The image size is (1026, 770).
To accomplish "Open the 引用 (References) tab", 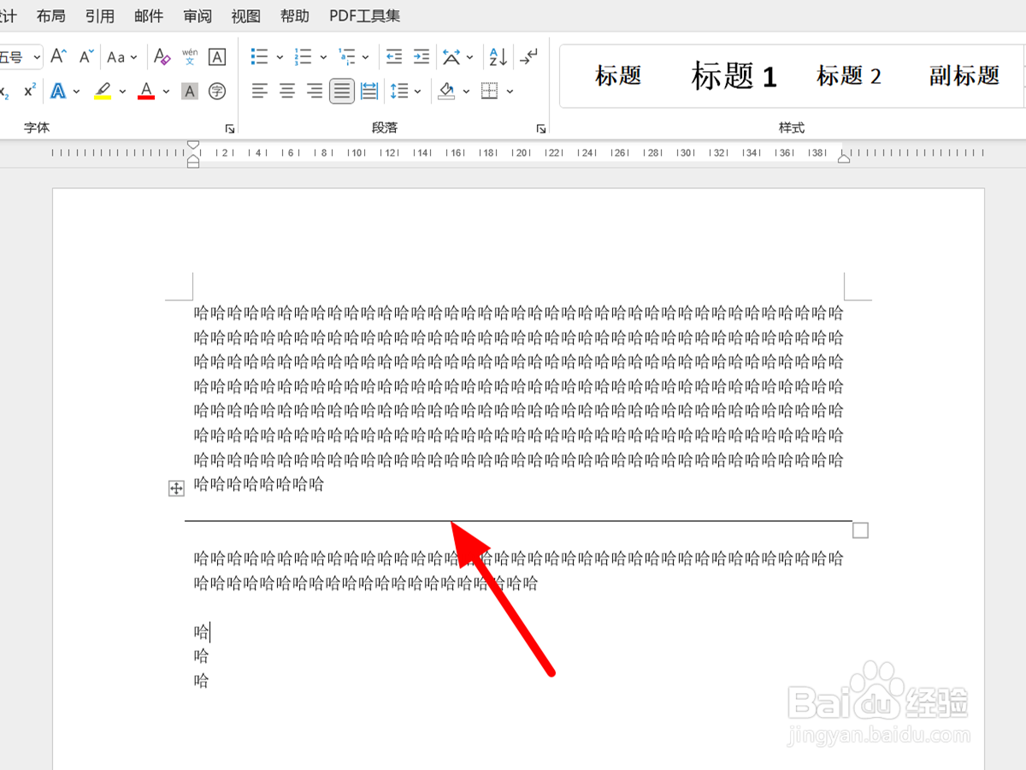I will pos(100,16).
